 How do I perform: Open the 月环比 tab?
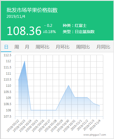(x=63, y=47)
